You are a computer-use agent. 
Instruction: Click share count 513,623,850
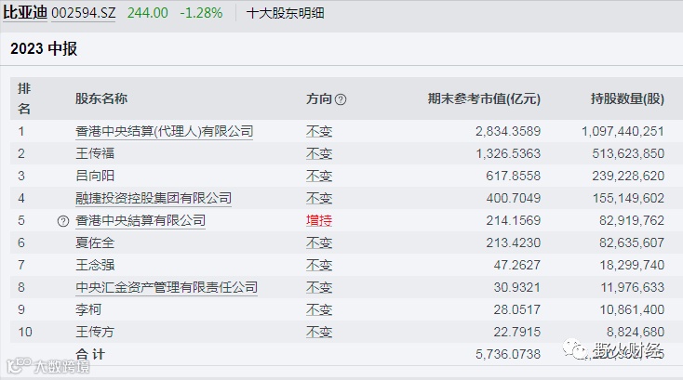click(x=628, y=153)
